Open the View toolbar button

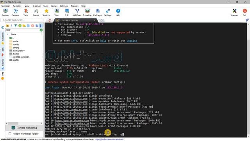point(56,13)
